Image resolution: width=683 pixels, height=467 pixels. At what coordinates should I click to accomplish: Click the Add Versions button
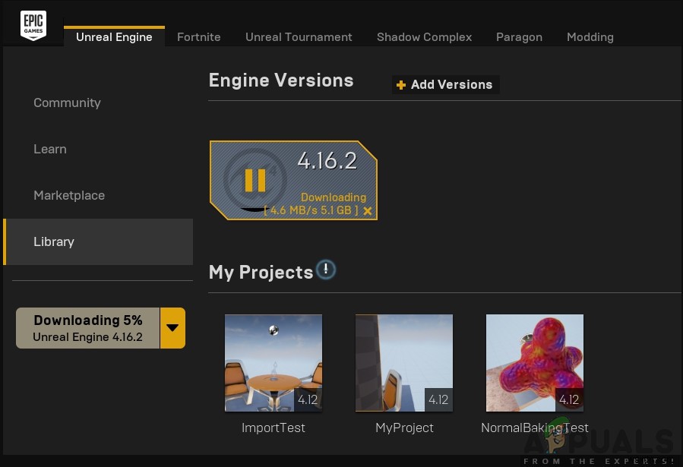(444, 84)
